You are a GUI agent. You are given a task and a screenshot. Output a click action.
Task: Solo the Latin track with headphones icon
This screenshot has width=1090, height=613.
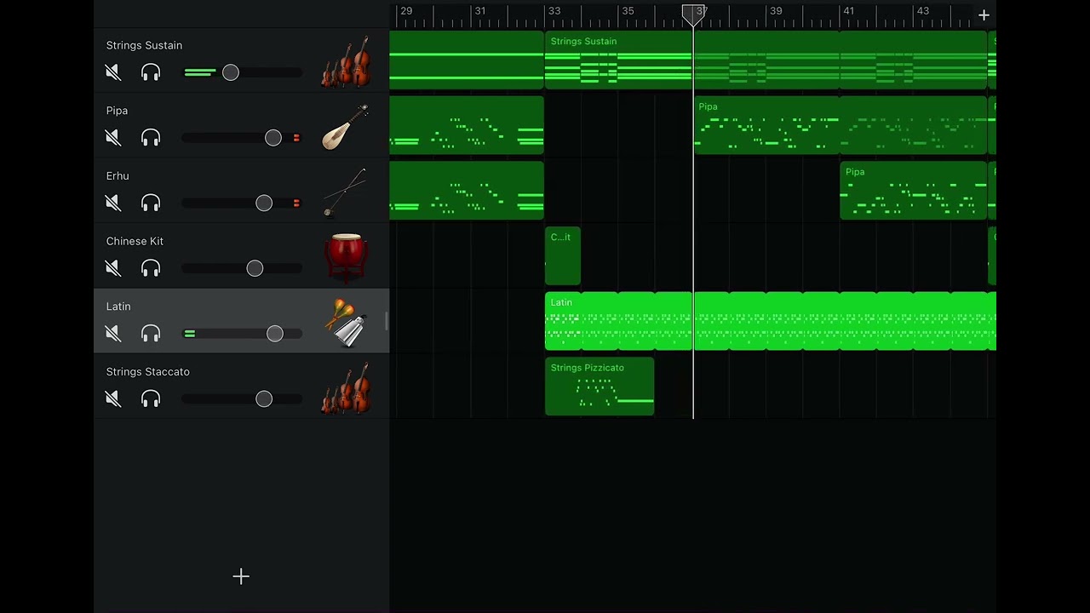151,334
